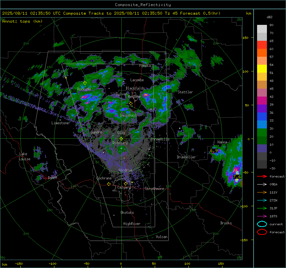The height and width of the screenshot is (268, 286).
Task: Select the magenta 39-42 dBZ swatch
Action: coord(262,100)
